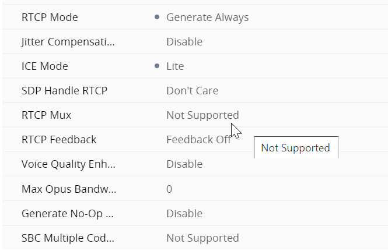Select the RTCP Mux label

[46, 115]
